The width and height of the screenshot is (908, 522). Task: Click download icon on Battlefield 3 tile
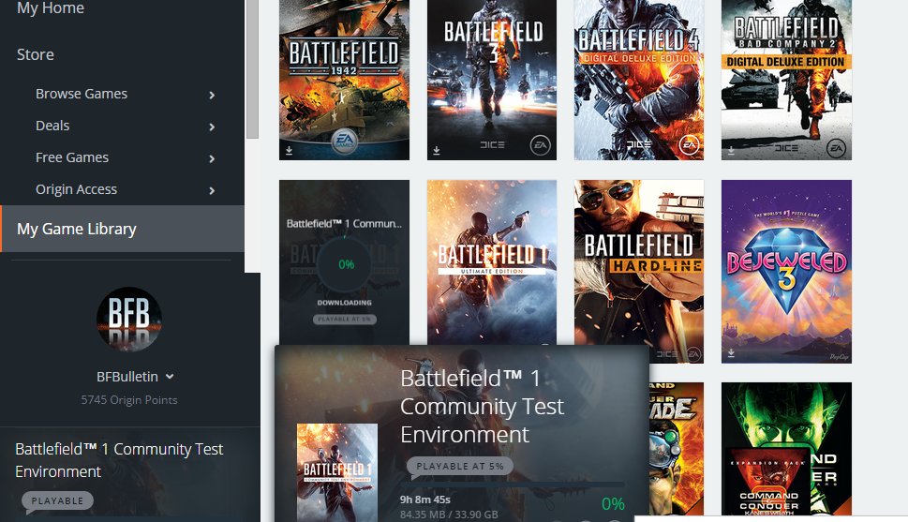point(437,151)
